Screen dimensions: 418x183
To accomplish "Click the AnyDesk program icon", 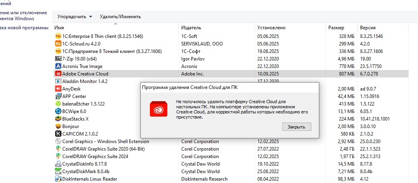I will [58, 89].
